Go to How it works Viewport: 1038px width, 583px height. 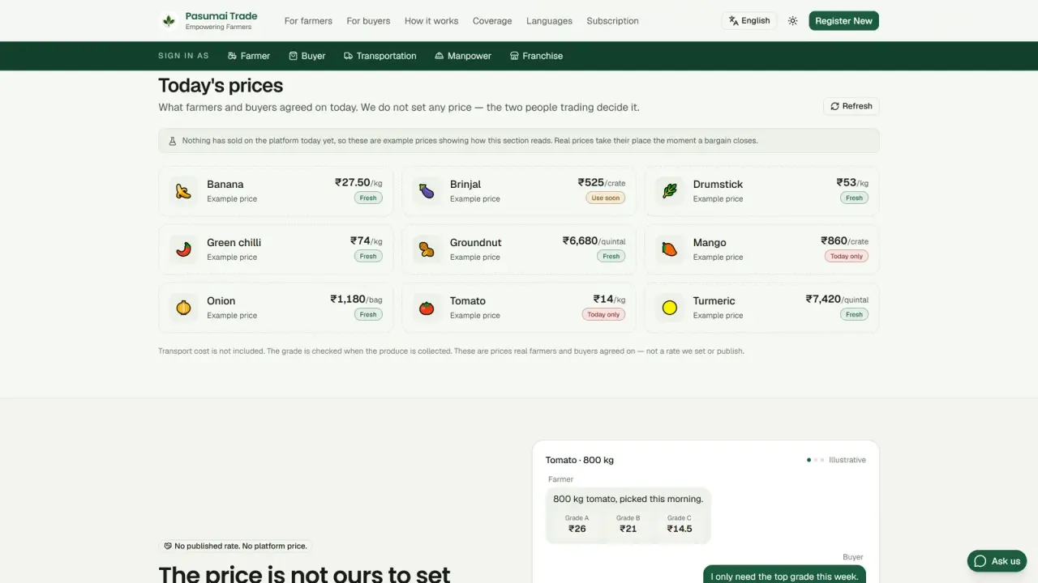tap(431, 21)
